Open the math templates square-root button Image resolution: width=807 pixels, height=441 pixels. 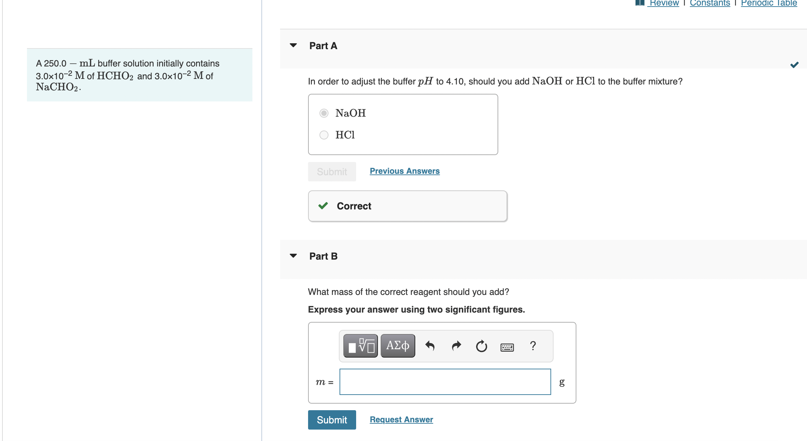click(x=360, y=345)
